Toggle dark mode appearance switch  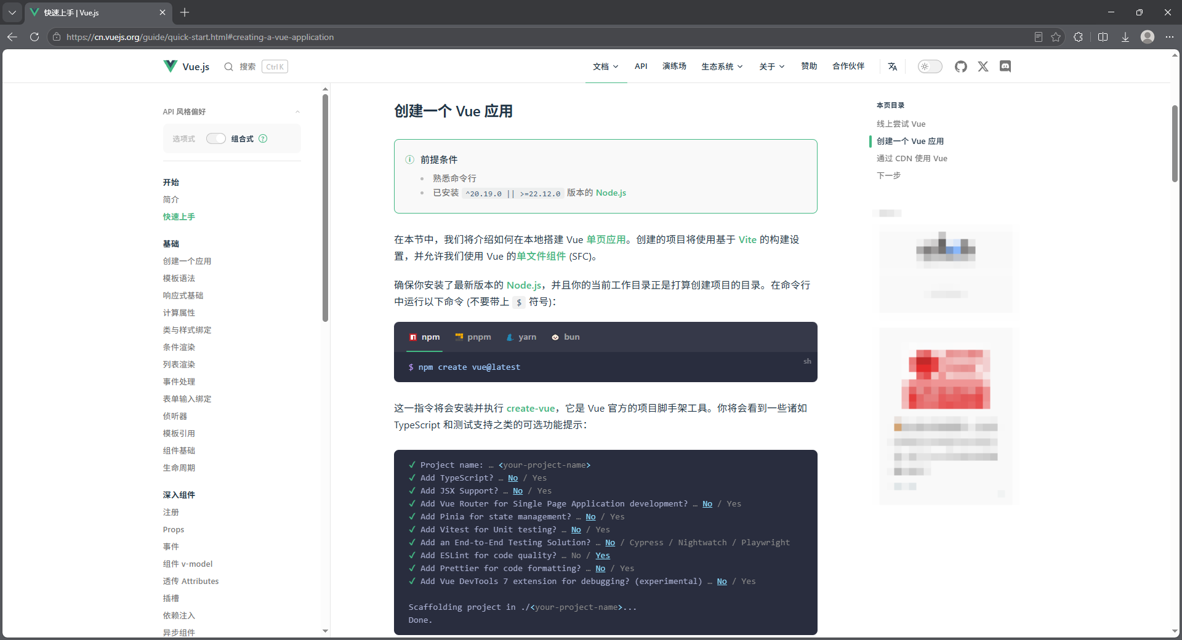click(930, 66)
